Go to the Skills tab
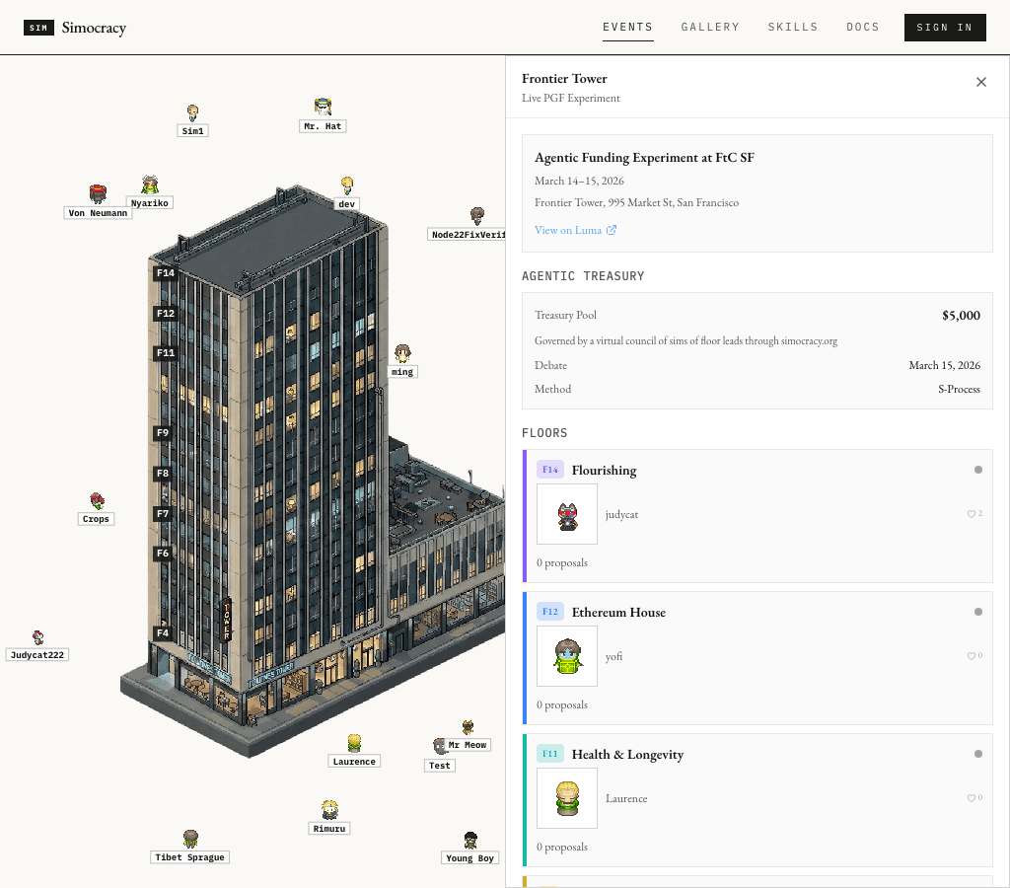Viewport: 1010px width, 888px height. click(x=793, y=27)
